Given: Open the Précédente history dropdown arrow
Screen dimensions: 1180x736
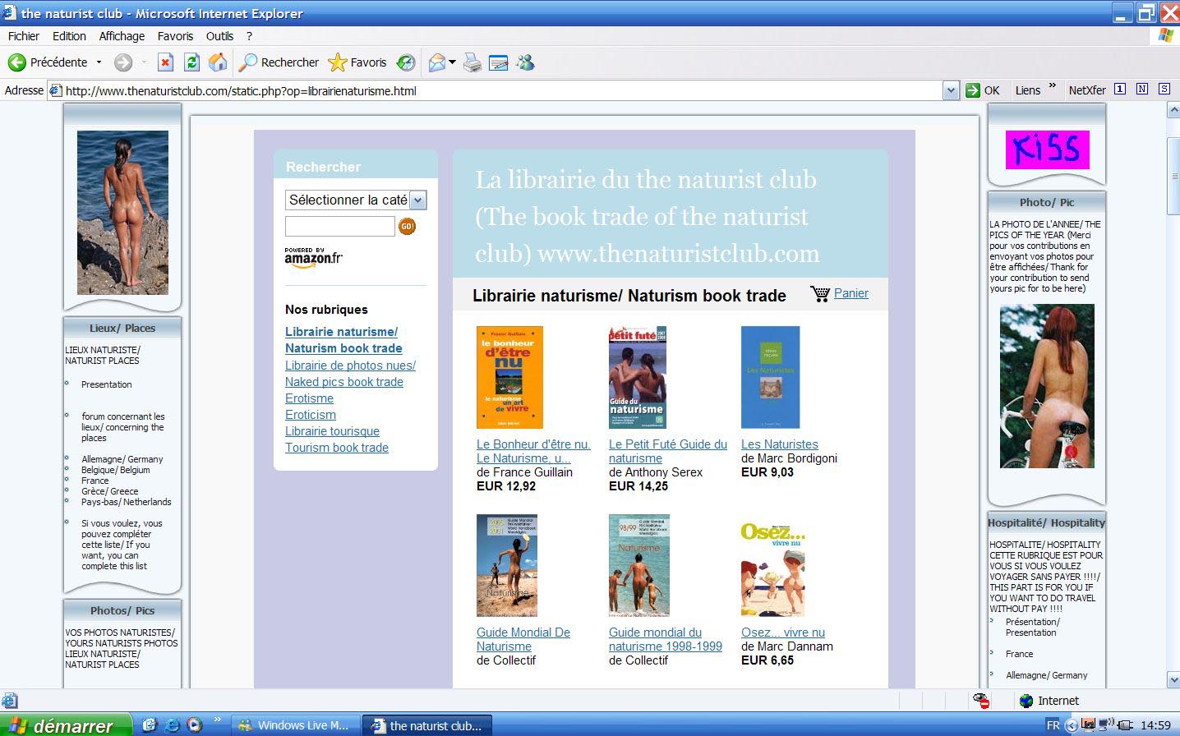Looking at the screenshot, I should point(99,62).
